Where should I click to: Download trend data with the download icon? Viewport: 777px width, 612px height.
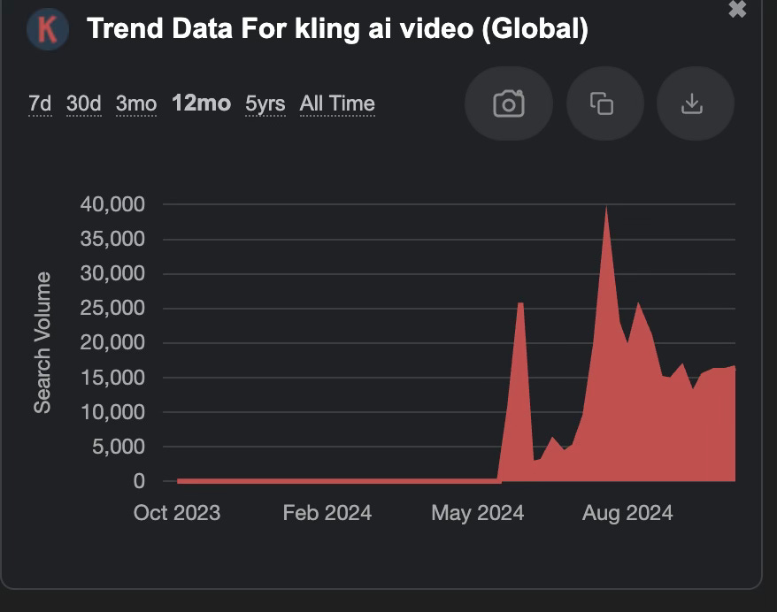coord(696,103)
